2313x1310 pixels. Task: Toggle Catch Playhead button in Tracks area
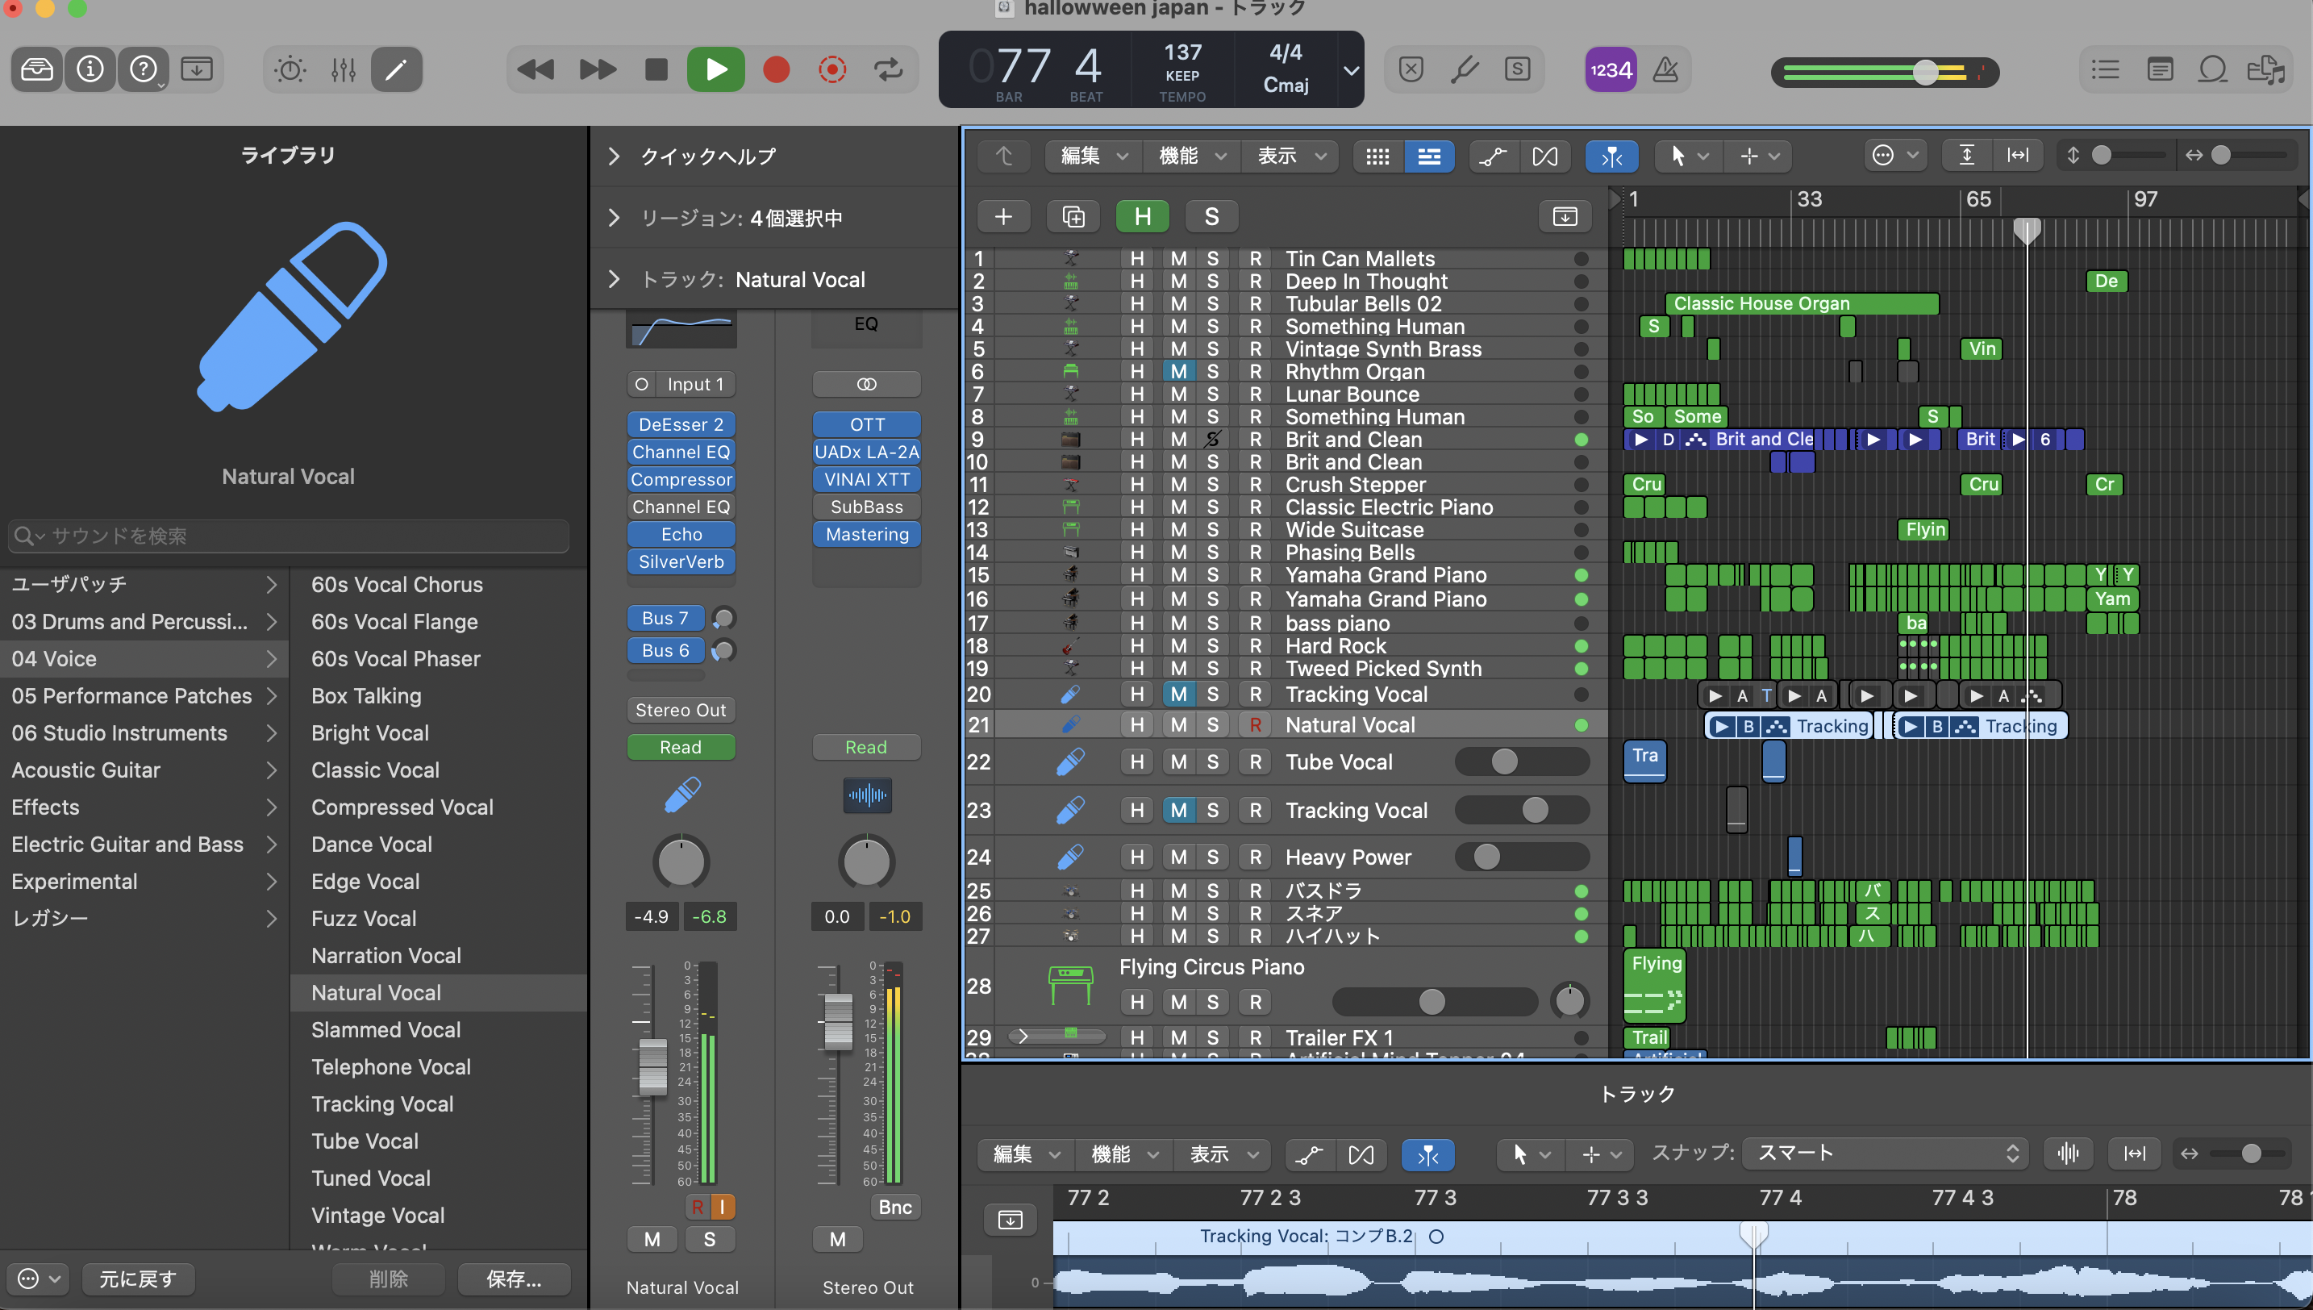tap(1611, 156)
